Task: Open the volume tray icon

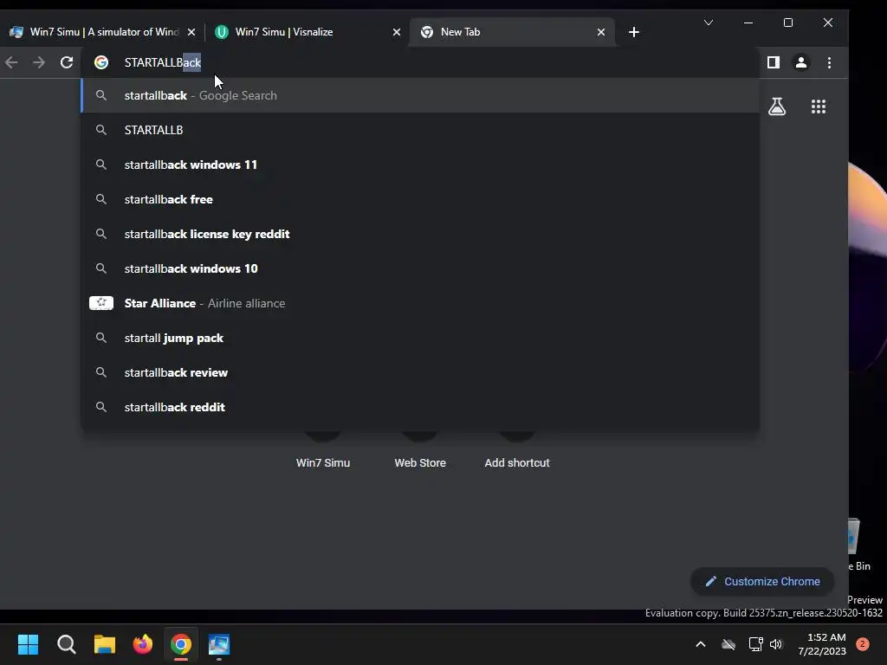Action: [x=776, y=644]
